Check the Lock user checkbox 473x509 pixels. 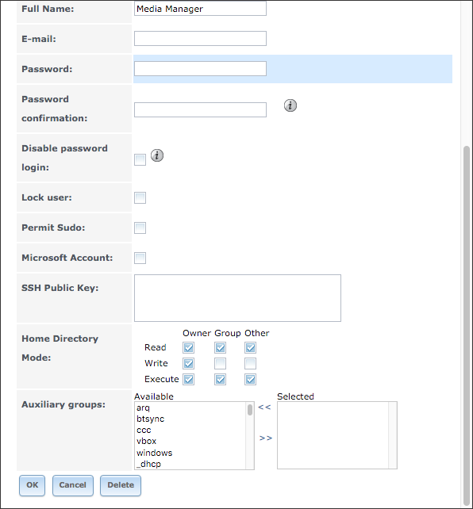(140, 197)
